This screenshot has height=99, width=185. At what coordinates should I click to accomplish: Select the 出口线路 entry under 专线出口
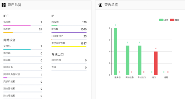coord(56,60)
